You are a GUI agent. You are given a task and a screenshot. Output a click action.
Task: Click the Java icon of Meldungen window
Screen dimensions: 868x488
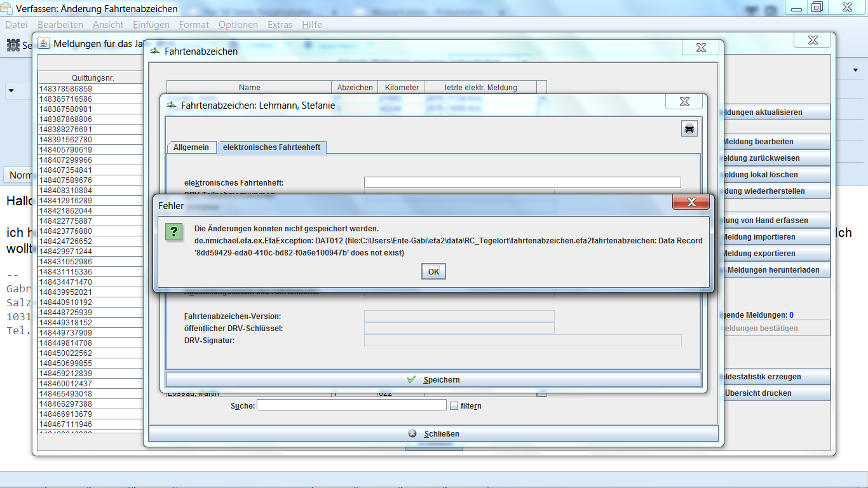pos(44,43)
